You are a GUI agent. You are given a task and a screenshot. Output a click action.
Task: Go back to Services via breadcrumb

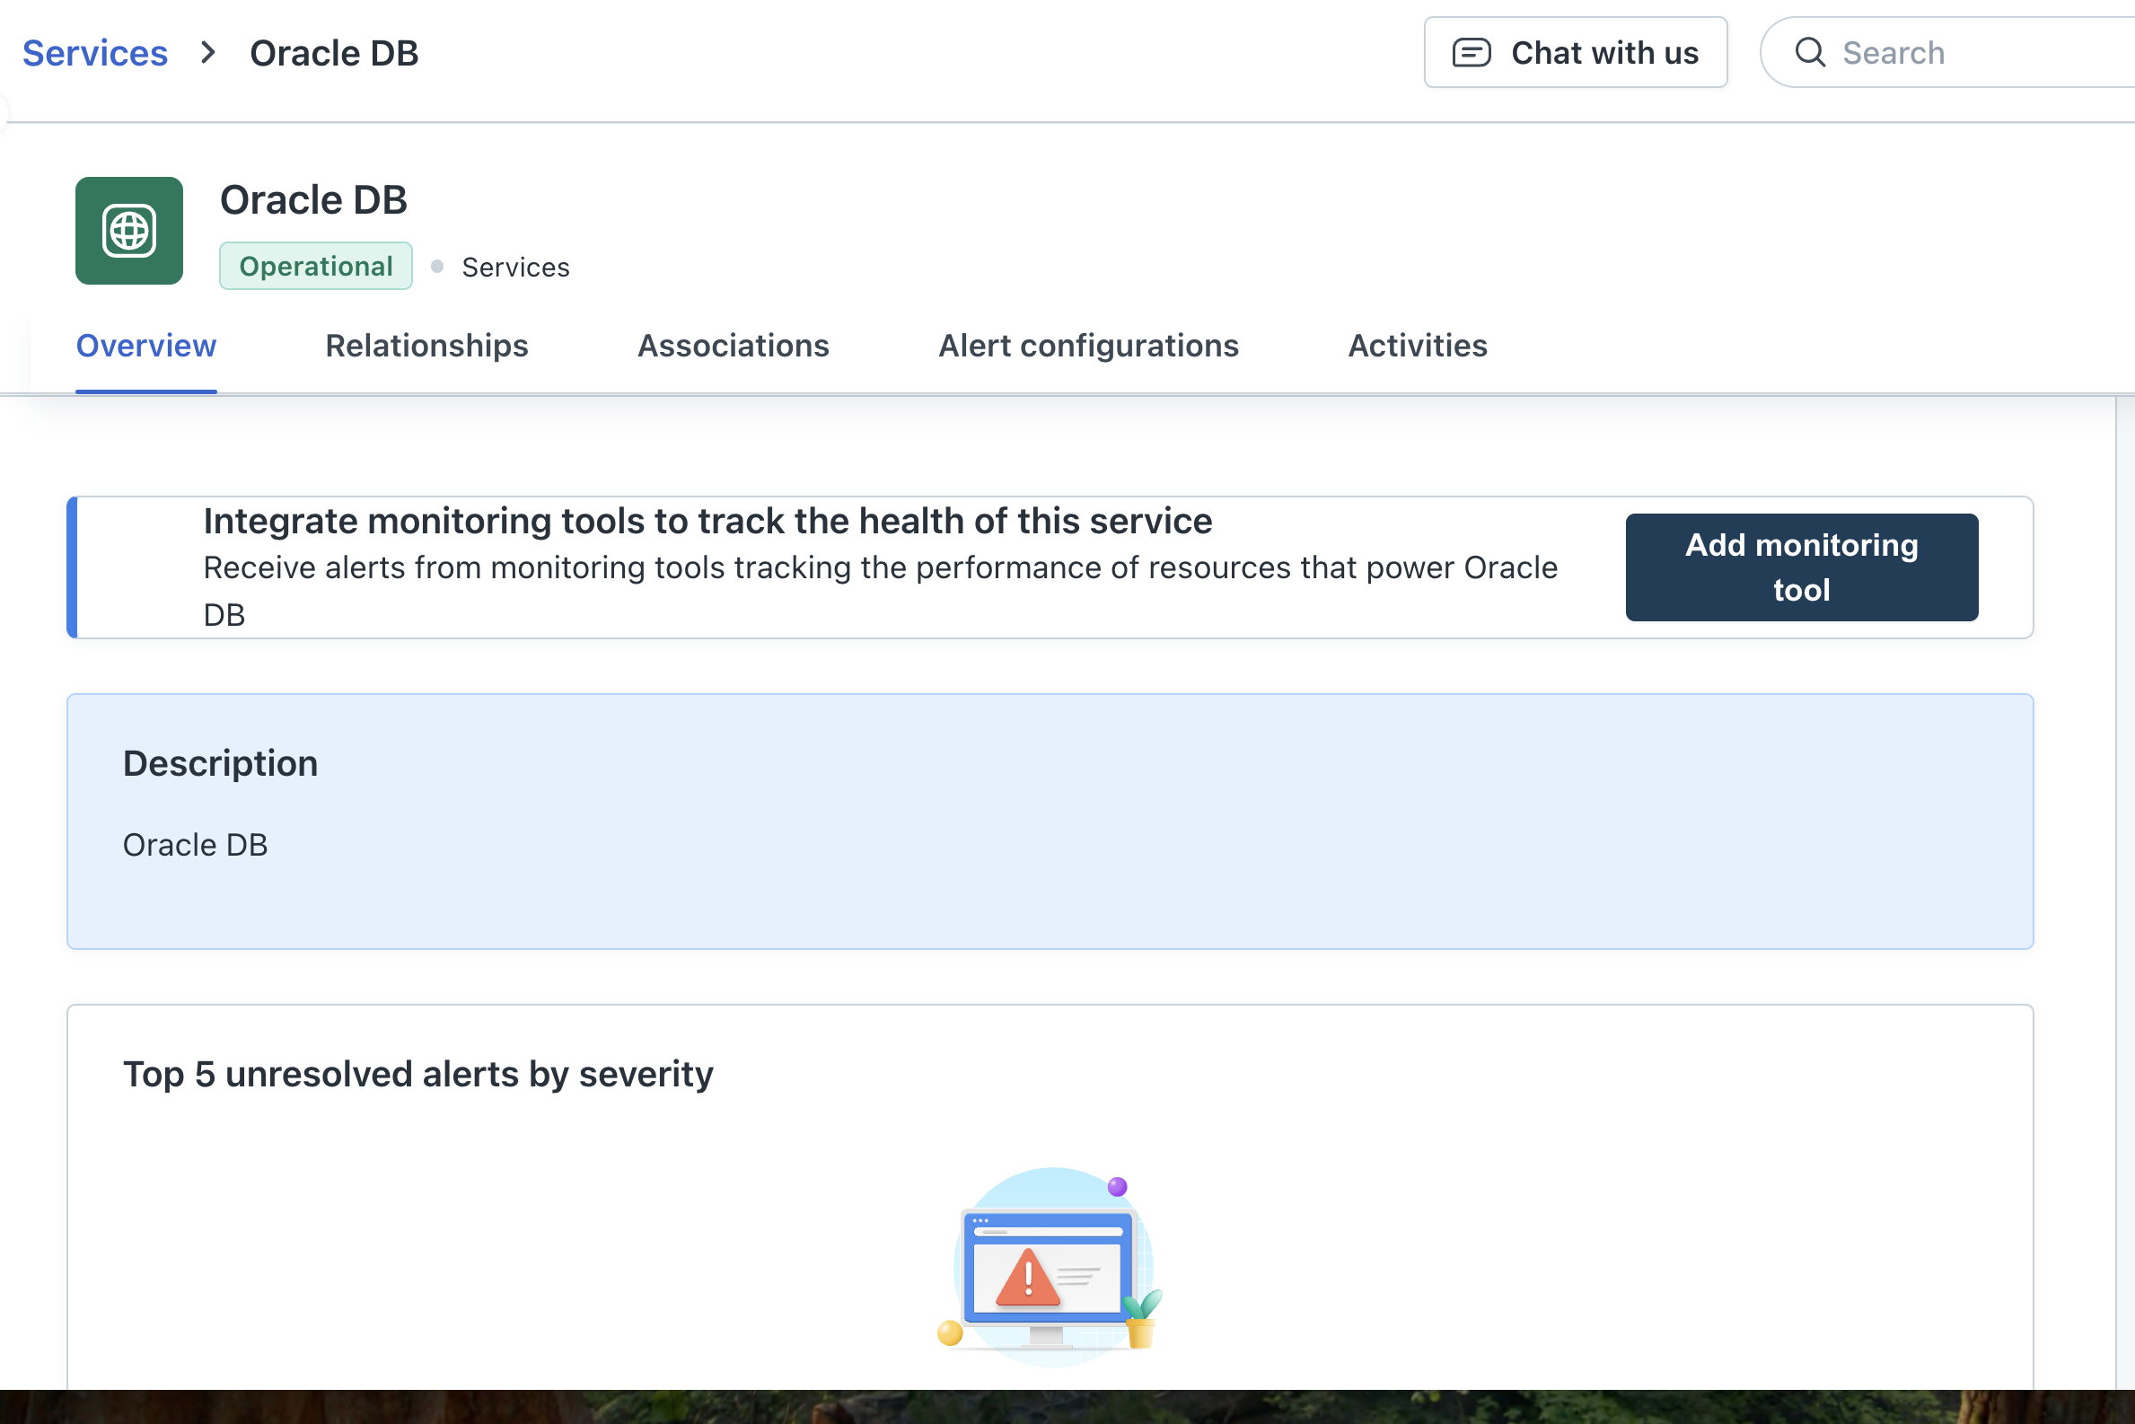point(95,53)
